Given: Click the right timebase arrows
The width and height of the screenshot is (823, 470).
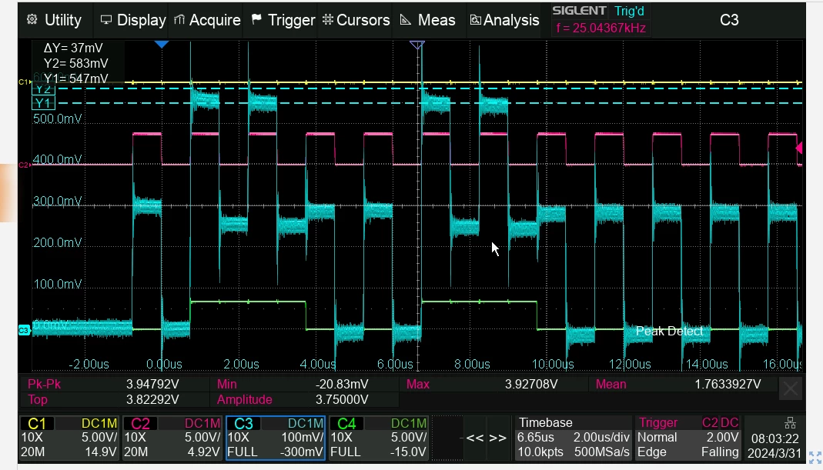Looking at the screenshot, I should tap(497, 438).
